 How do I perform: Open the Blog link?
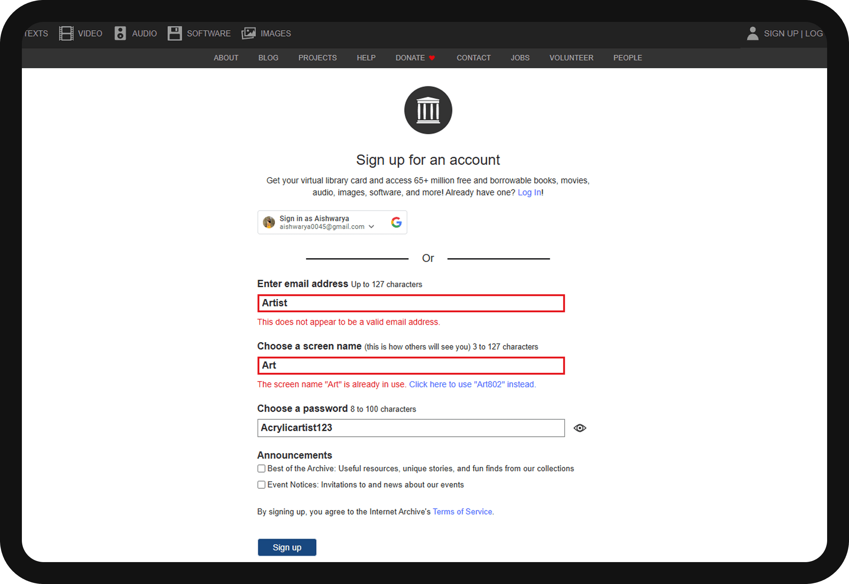pyautogui.click(x=268, y=58)
